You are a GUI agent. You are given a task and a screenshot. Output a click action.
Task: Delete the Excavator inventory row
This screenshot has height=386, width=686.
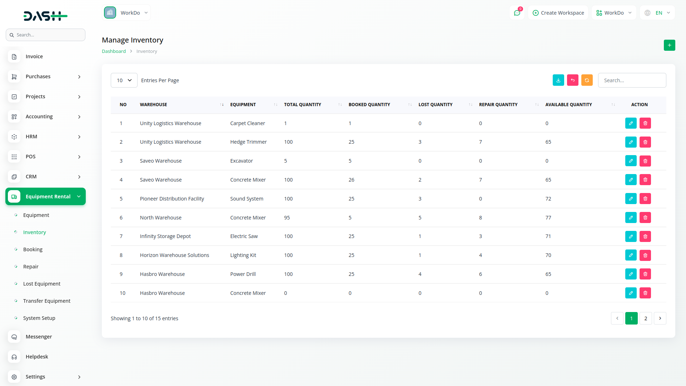645,161
